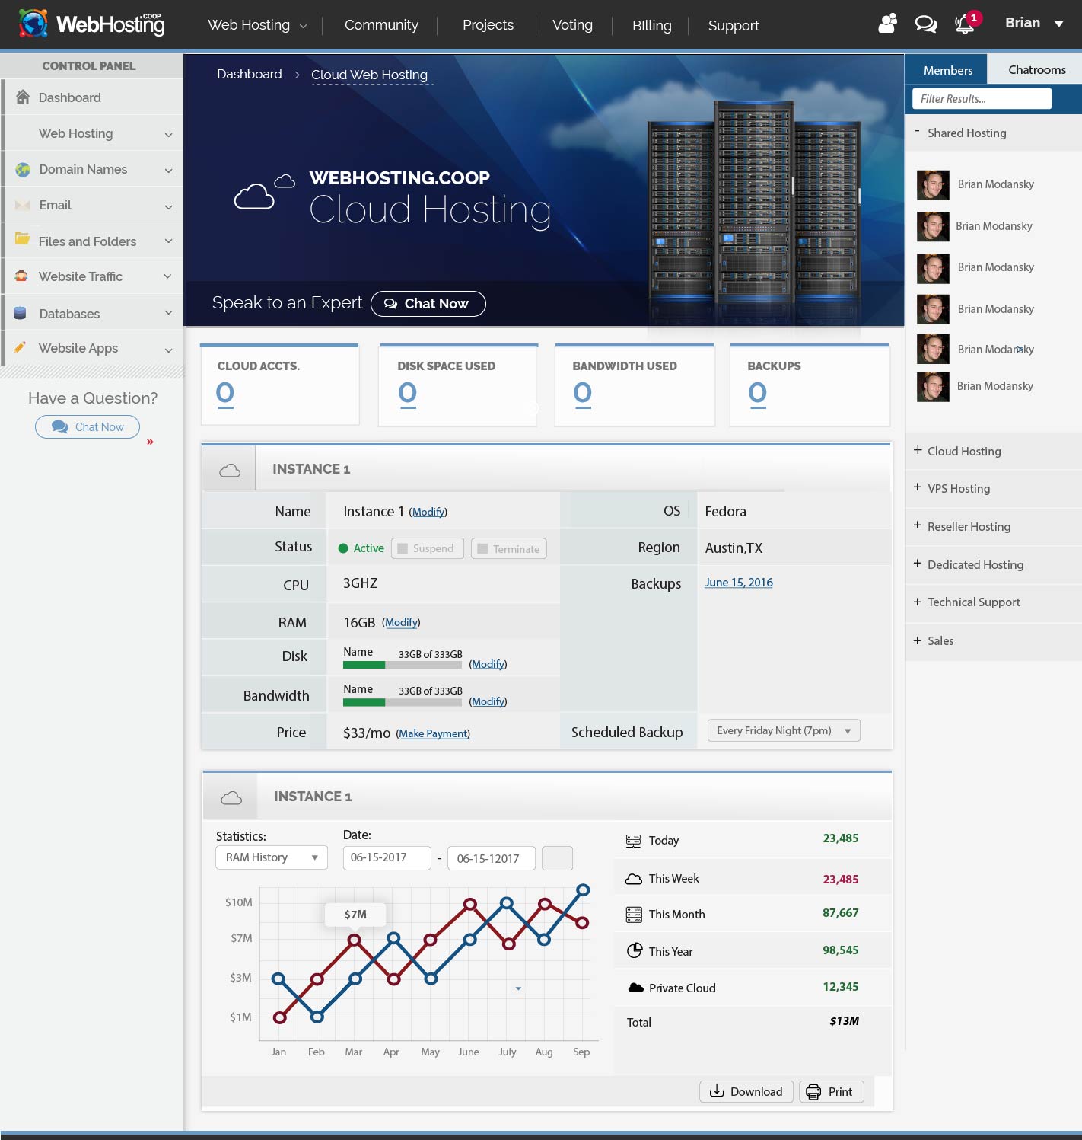Click the Website Apps pencil icon

point(21,347)
